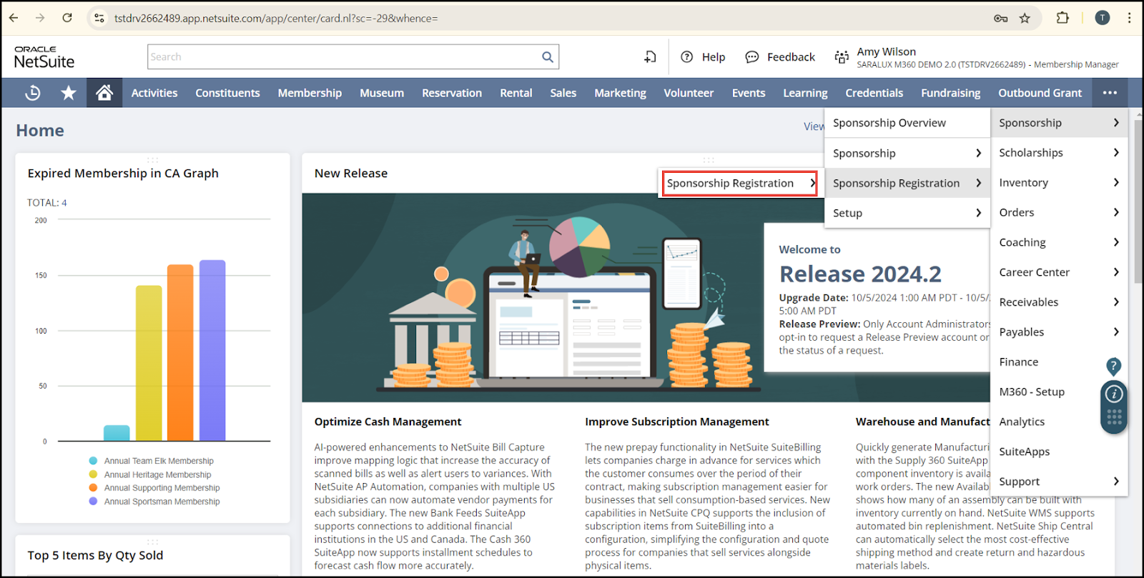
Task: Open the change roles icon beside Amy Wilson
Action: coord(842,57)
